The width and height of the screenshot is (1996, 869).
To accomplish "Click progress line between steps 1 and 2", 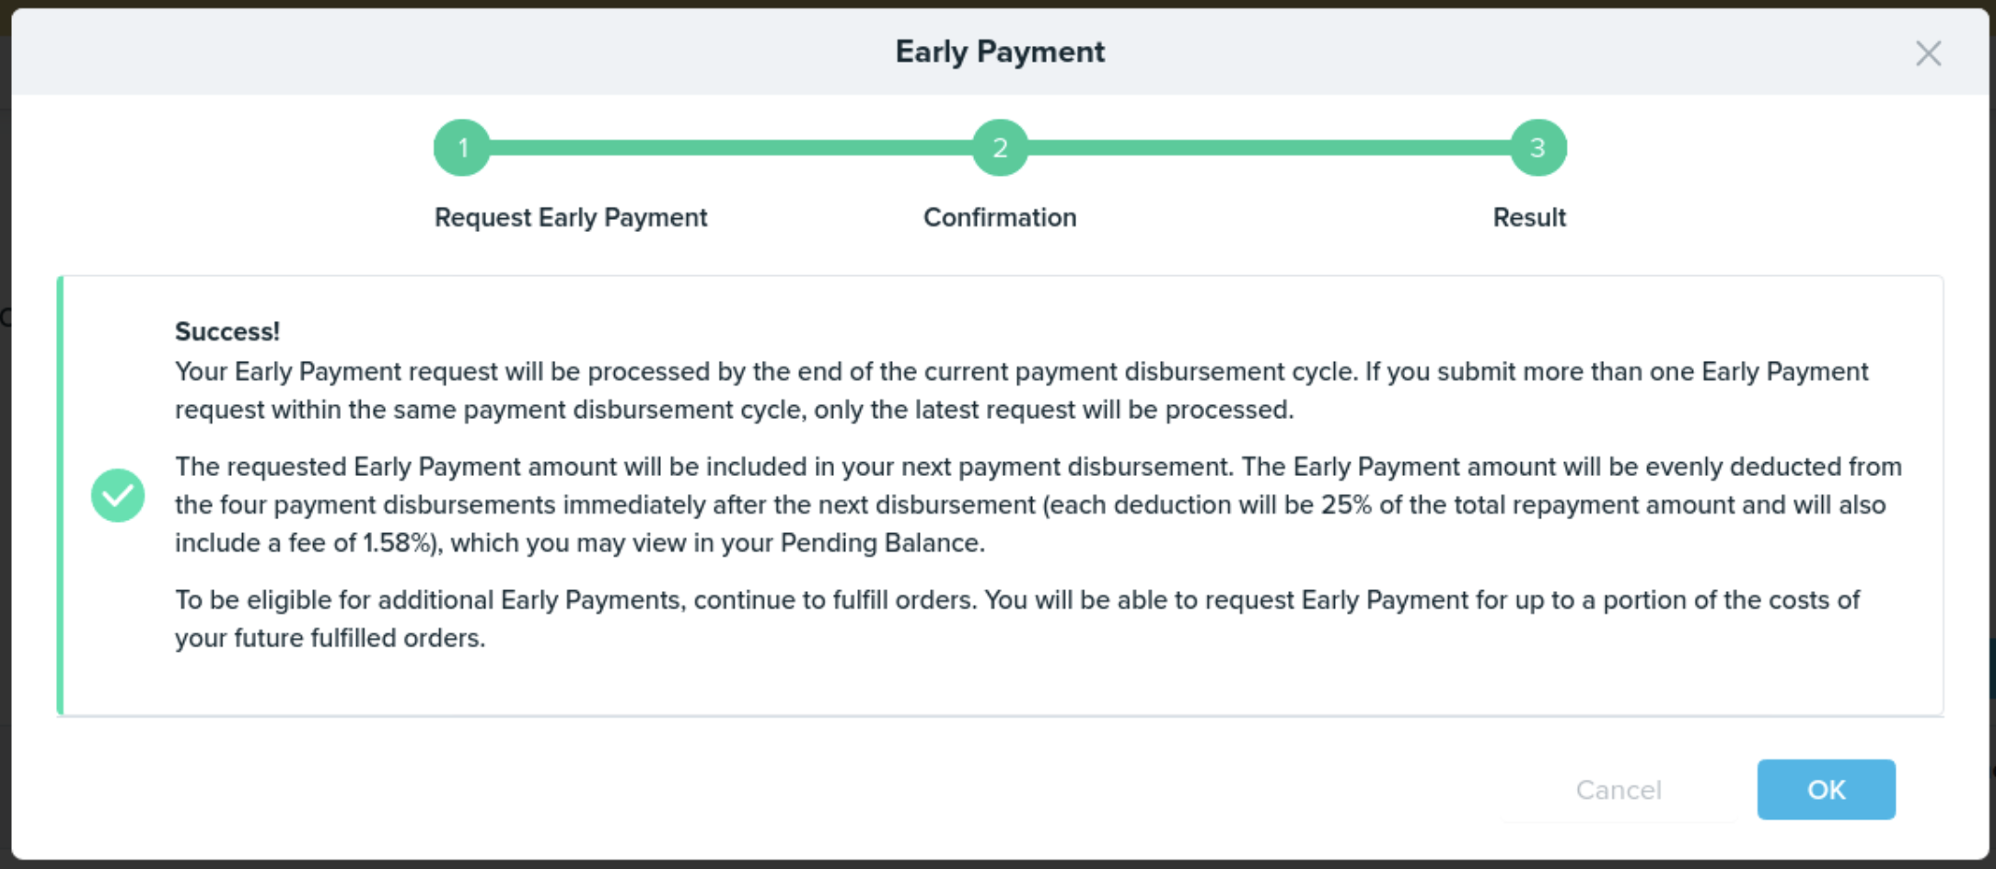I will pyautogui.click(x=731, y=147).
